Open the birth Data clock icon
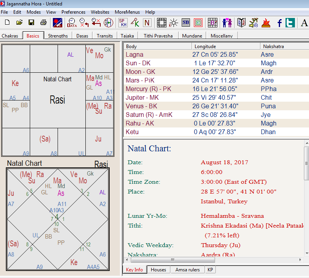 pyautogui.click(x=72, y=23)
